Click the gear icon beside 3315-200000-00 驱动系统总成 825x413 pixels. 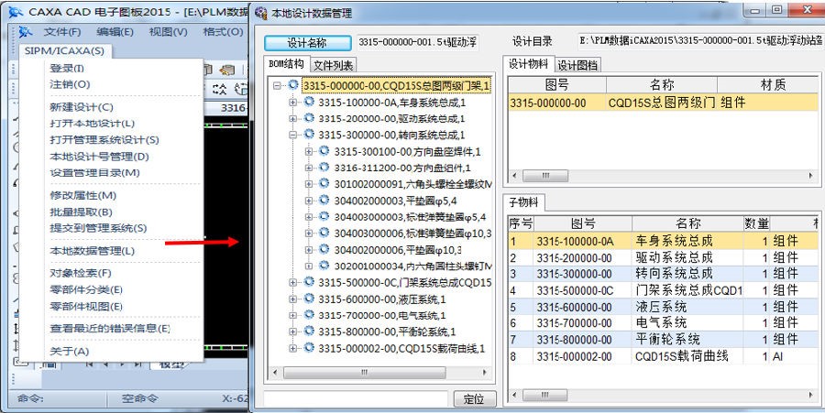[309, 118]
